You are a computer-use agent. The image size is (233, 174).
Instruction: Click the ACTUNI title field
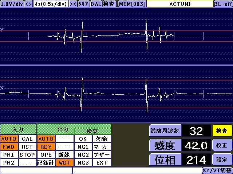[180, 4]
